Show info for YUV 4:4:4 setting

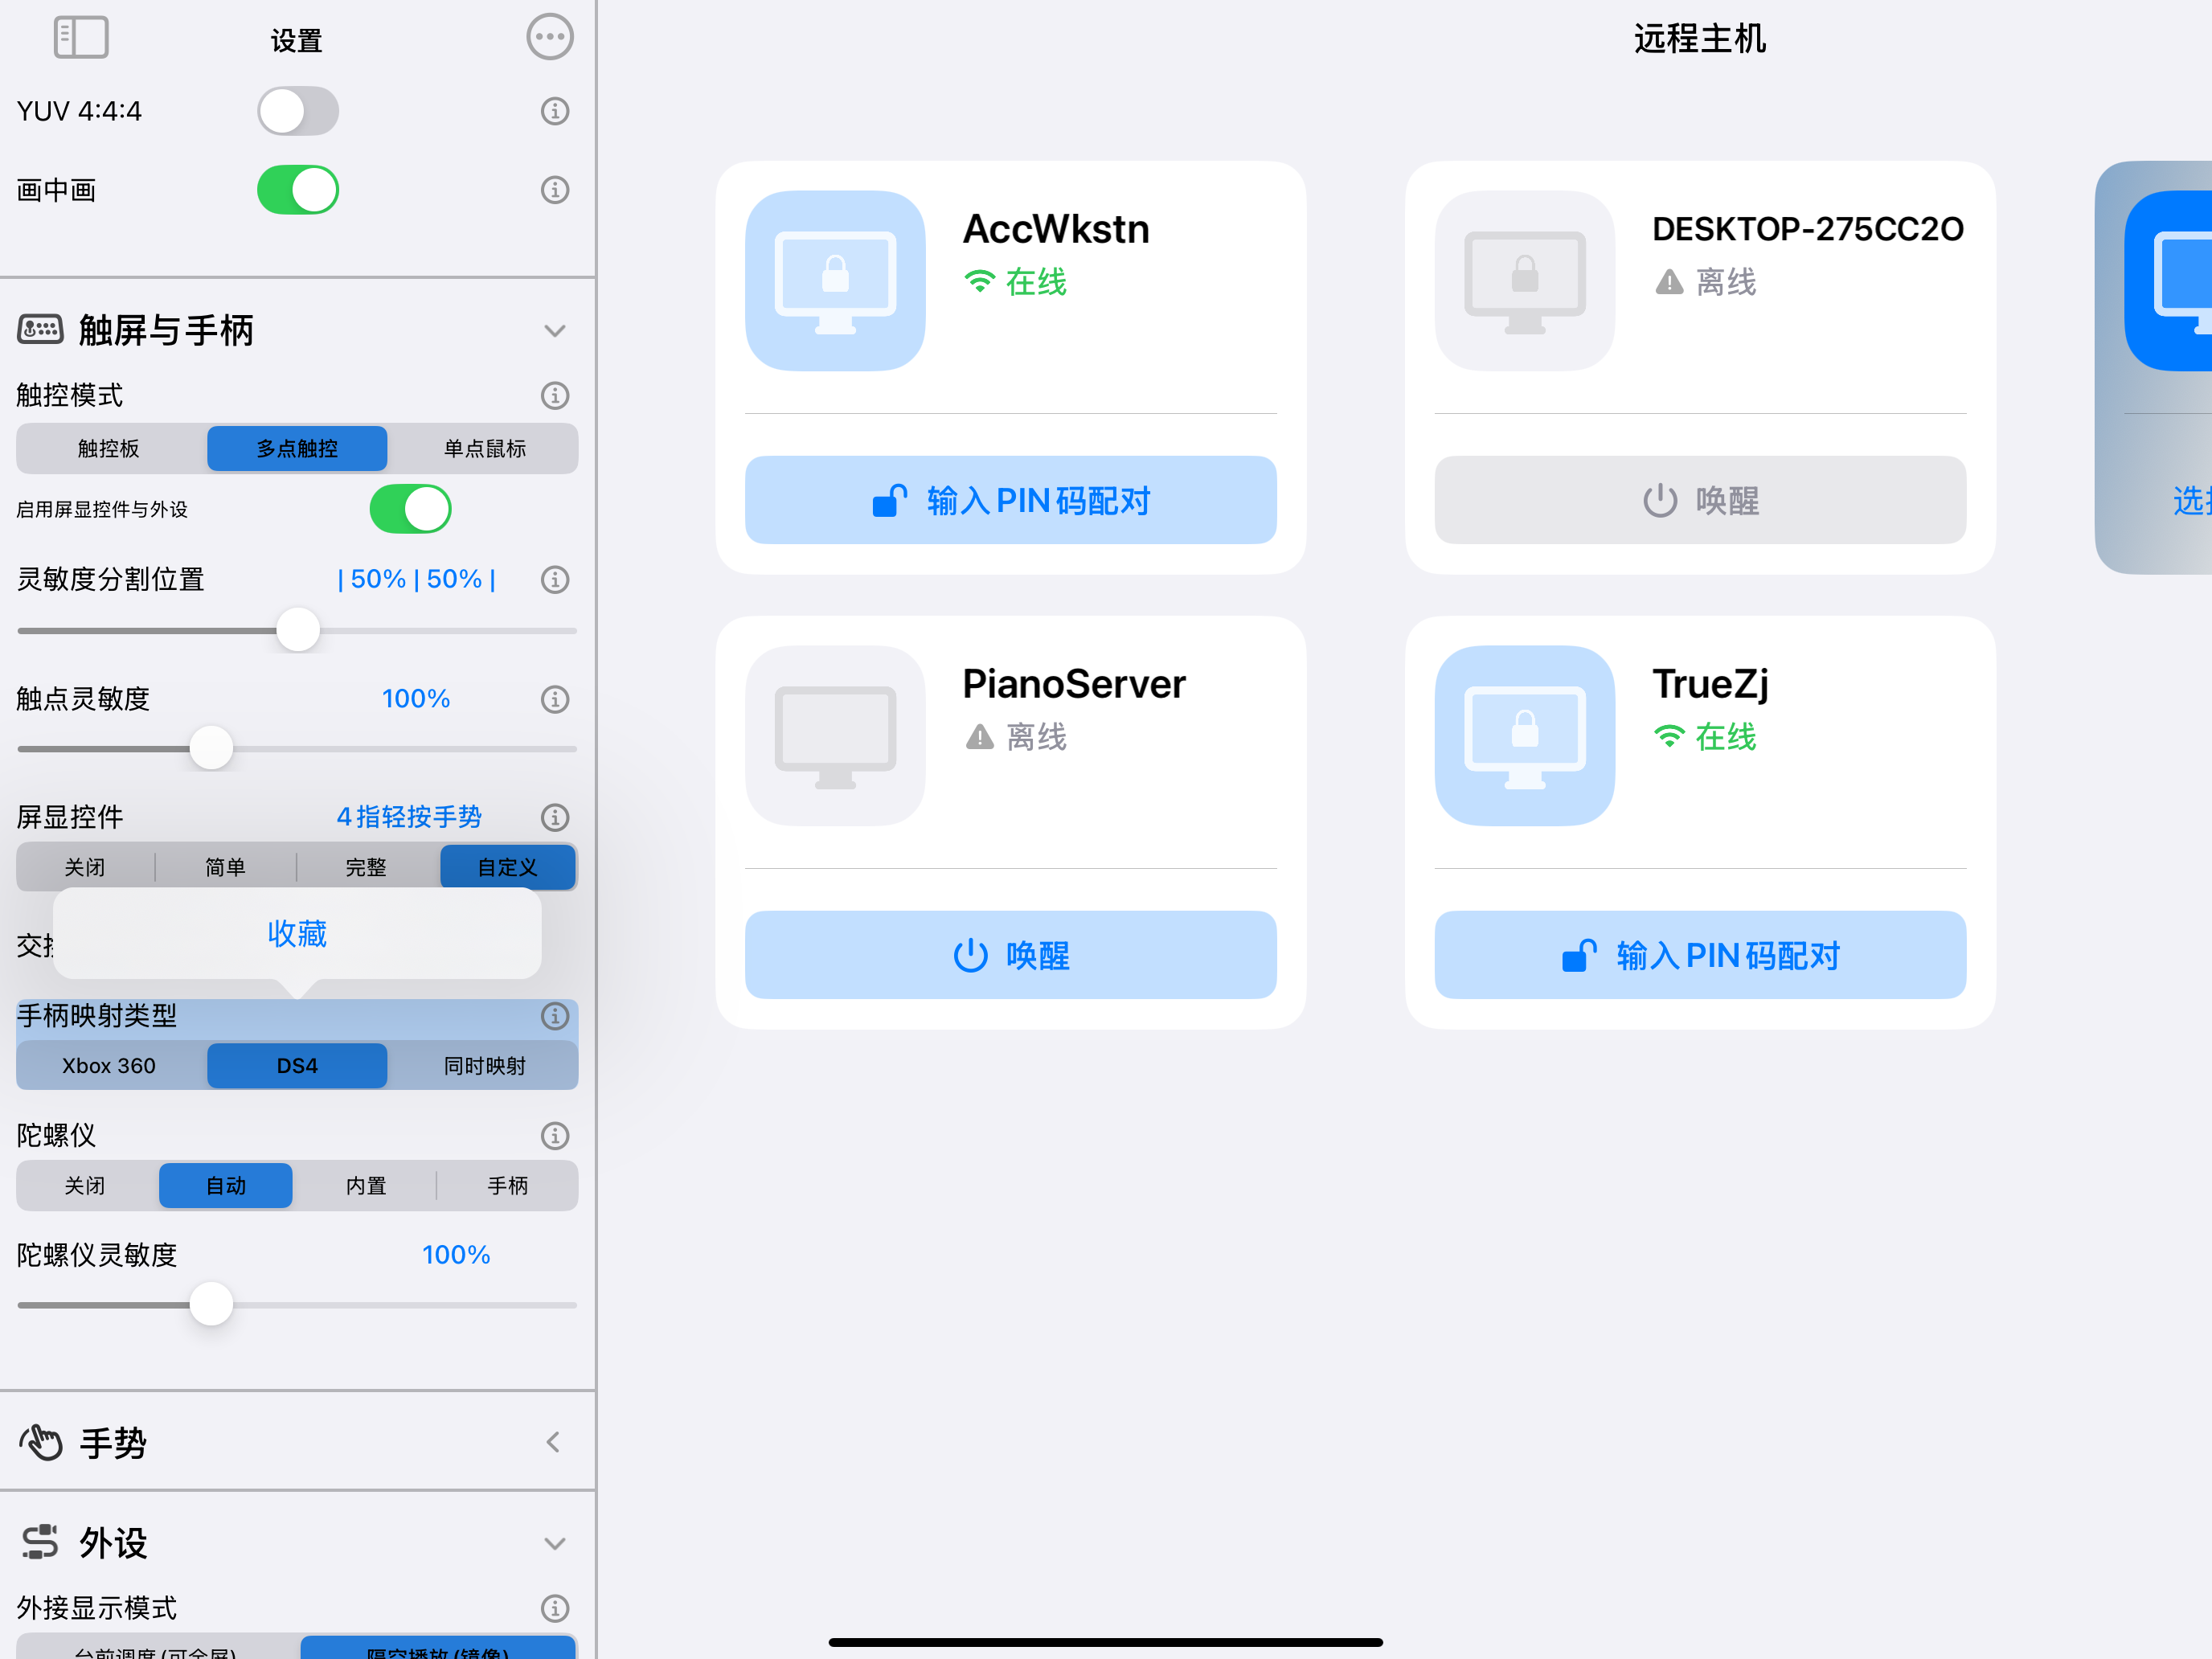tap(555, 111)
